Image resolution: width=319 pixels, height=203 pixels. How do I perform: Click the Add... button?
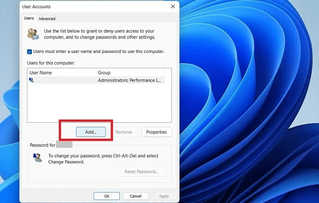tap(91, 132)
